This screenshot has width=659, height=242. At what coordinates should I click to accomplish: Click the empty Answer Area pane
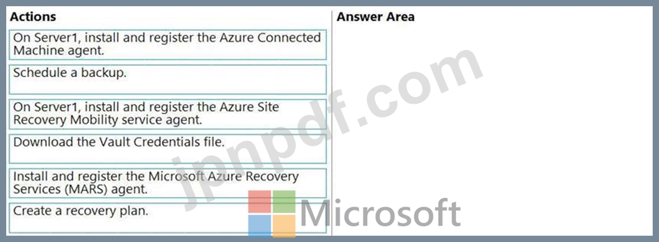point(493,130)
